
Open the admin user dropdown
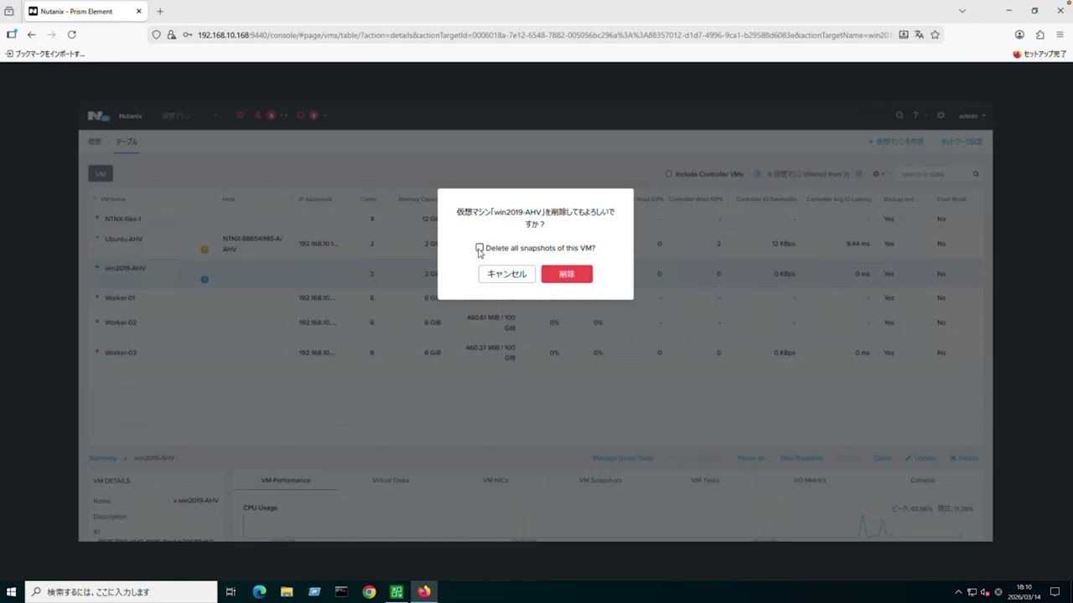coord(972,116)
